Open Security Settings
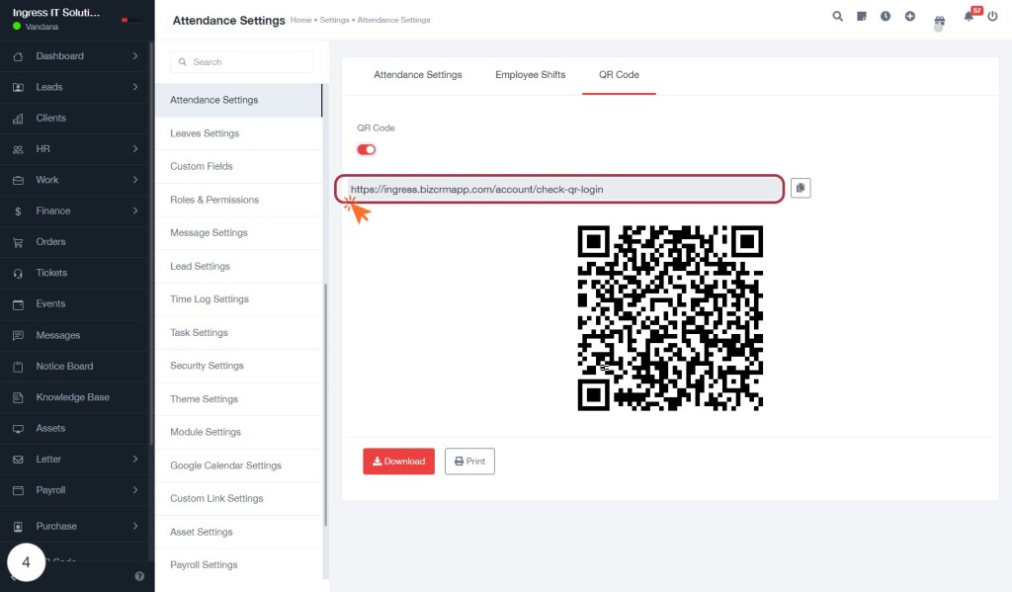1012x592 pixels. click(238, 366)
